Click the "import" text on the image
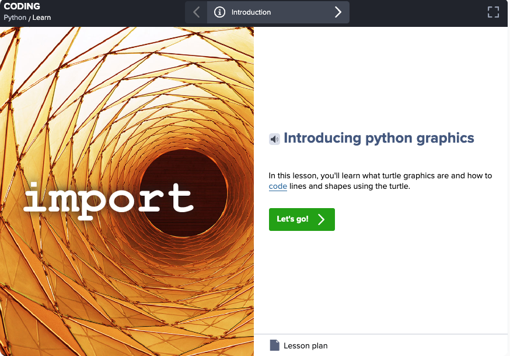This screenshot has width=510, height=356. 109,200
